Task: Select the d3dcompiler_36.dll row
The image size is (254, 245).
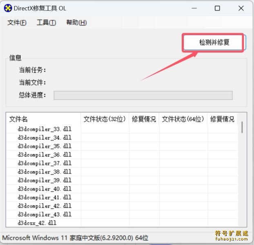Action: click(x=122, y=155)
